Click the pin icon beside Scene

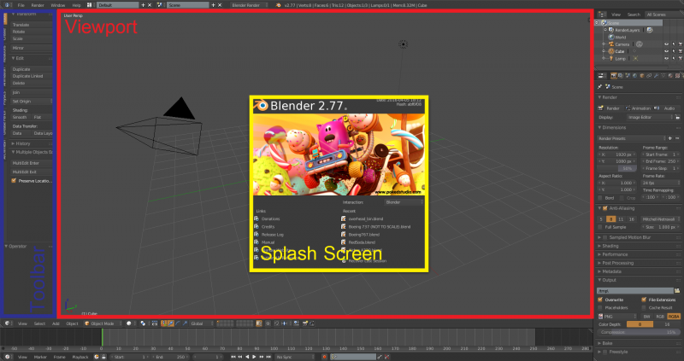tap(599, 87)
